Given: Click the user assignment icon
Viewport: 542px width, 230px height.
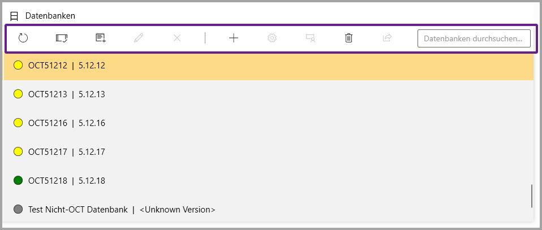Looking at the screenshot, I should pos(310,38).
